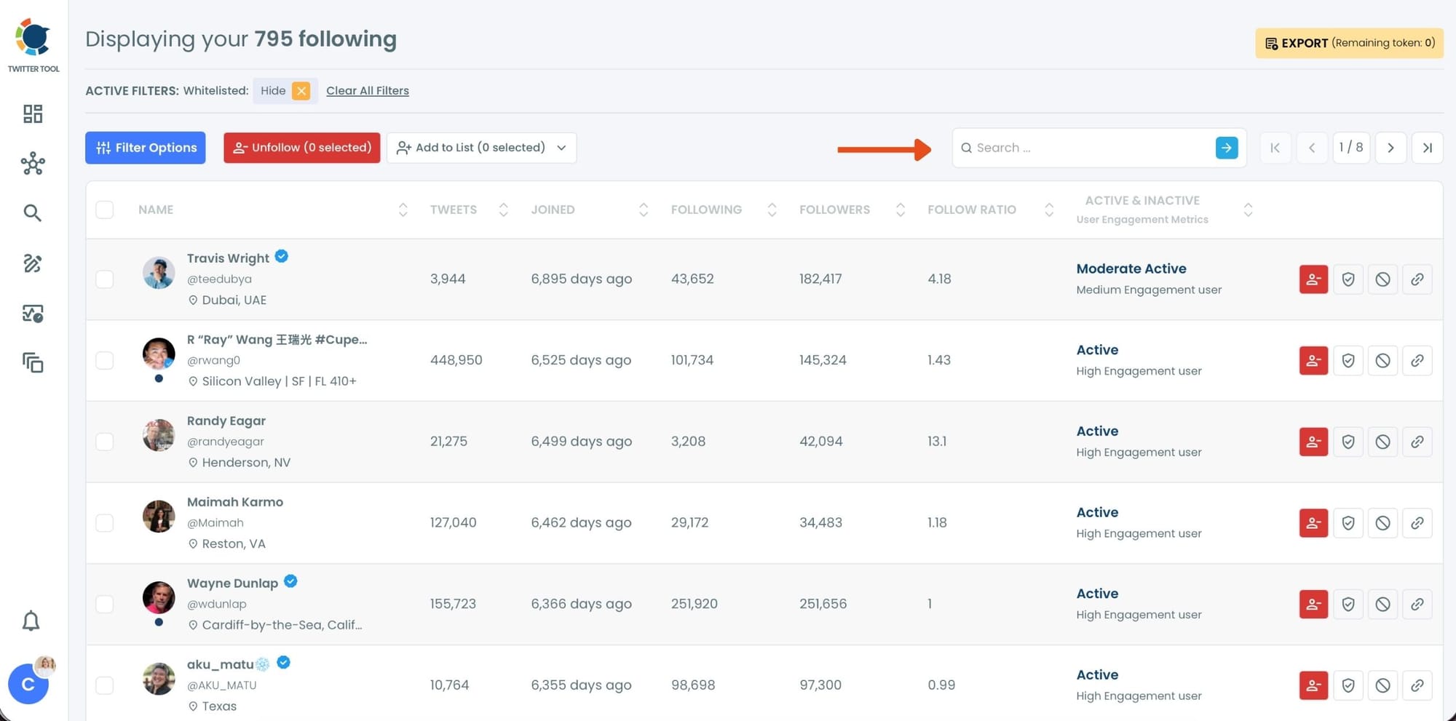
Task: Check the checkbox next to R Ray Wang
Action: 105,360
